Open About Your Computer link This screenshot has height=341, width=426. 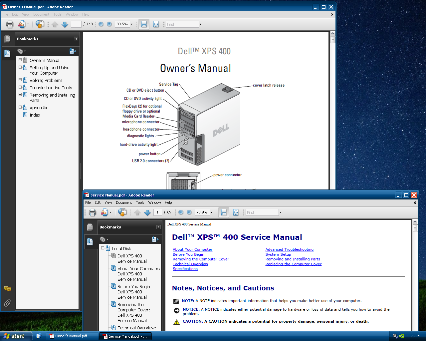[x=192, y=249]
